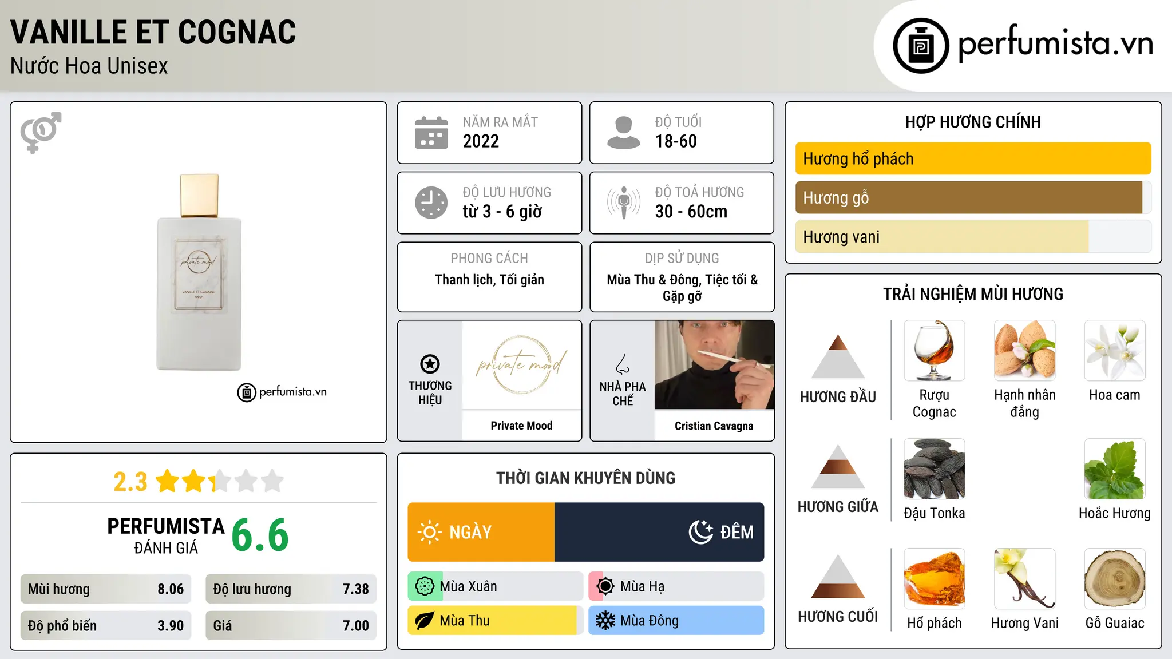This screenshot has height=659, width=1172.
Task: Select the Ngày day usage segment
Action: 481,532
